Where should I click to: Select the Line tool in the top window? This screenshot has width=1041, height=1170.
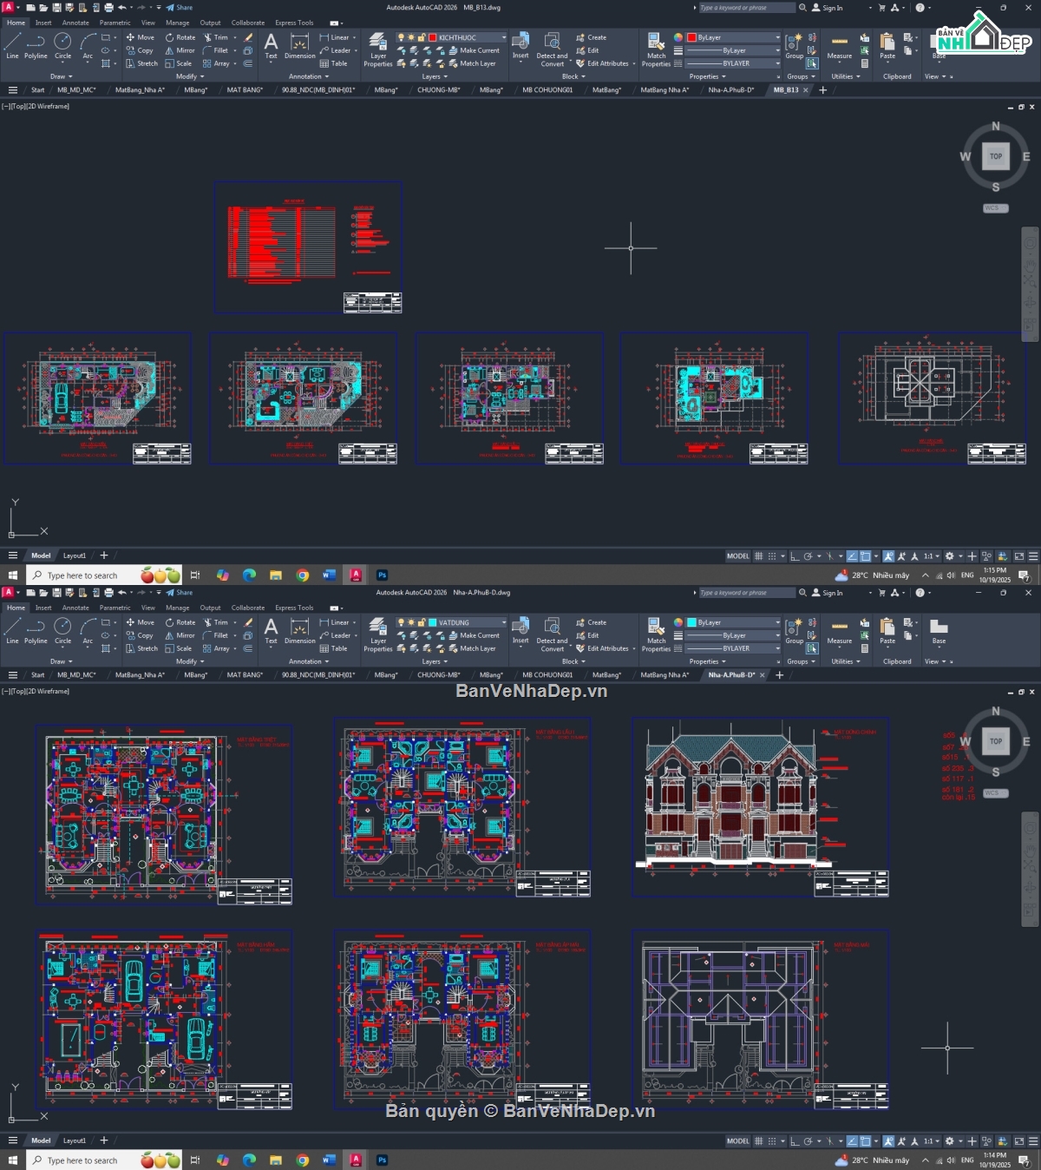(x=12, y=45)
